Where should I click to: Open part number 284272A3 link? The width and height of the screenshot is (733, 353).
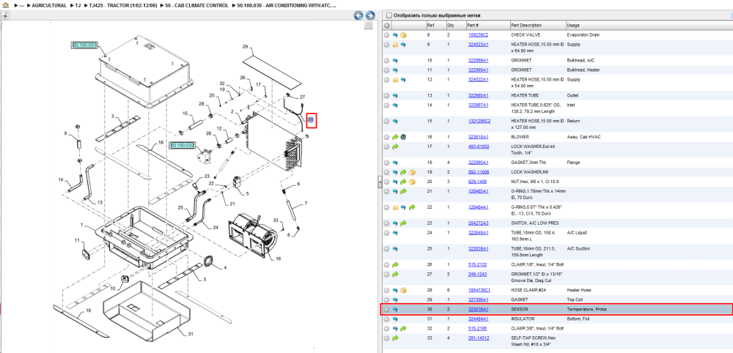(478, 223)
